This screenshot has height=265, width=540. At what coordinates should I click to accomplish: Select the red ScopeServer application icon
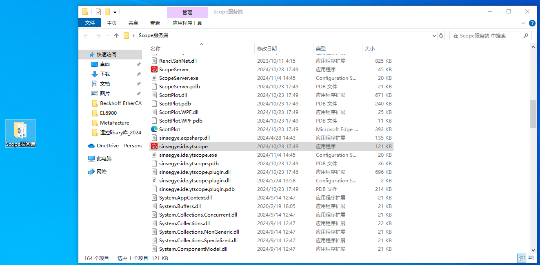(154, 69)
